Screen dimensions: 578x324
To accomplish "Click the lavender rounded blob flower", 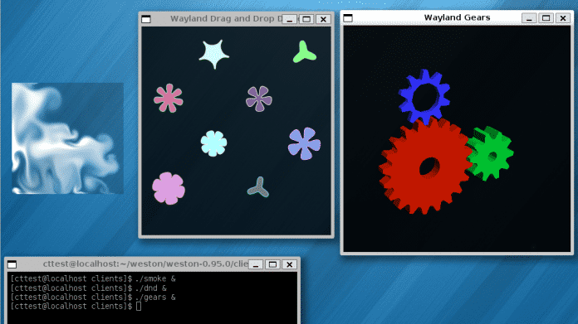I will coord(169,188).
